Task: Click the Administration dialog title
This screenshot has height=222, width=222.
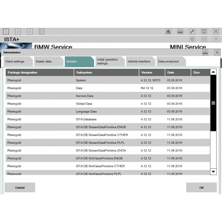Action: [12, 52]
